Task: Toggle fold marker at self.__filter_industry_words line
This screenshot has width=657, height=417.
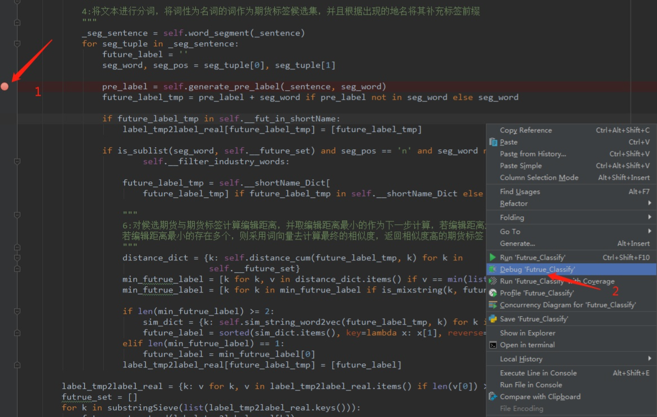Action: [x=17, y=161]
